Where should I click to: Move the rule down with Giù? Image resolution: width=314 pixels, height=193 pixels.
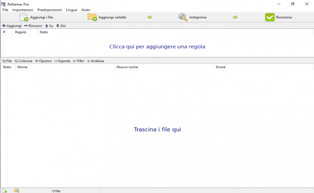click(x=61, y=26)
